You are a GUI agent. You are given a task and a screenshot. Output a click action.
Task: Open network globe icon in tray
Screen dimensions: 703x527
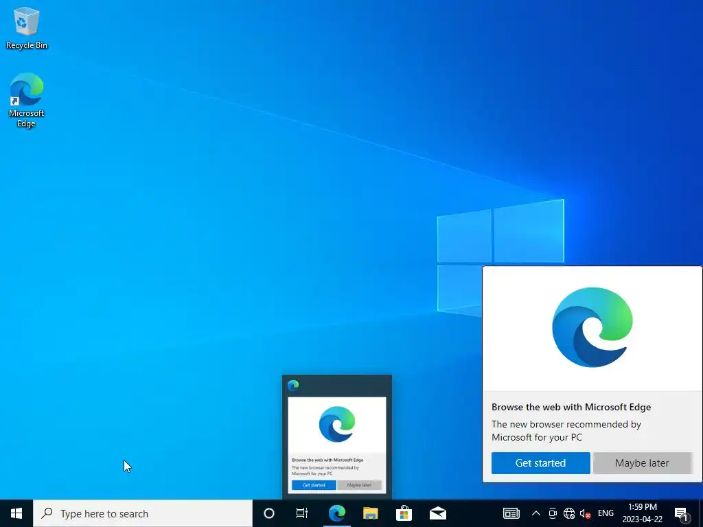pos(569,513)
